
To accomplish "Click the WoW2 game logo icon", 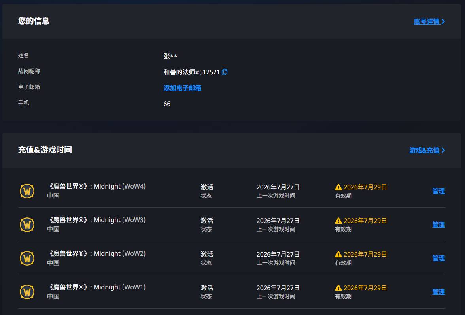I will click(27, 258).
